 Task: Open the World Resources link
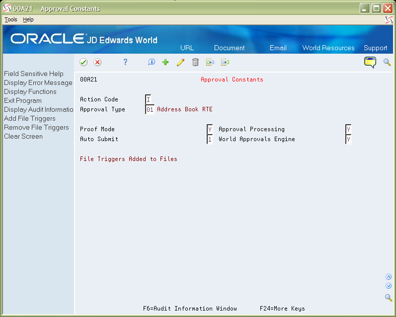click(328, 48)
